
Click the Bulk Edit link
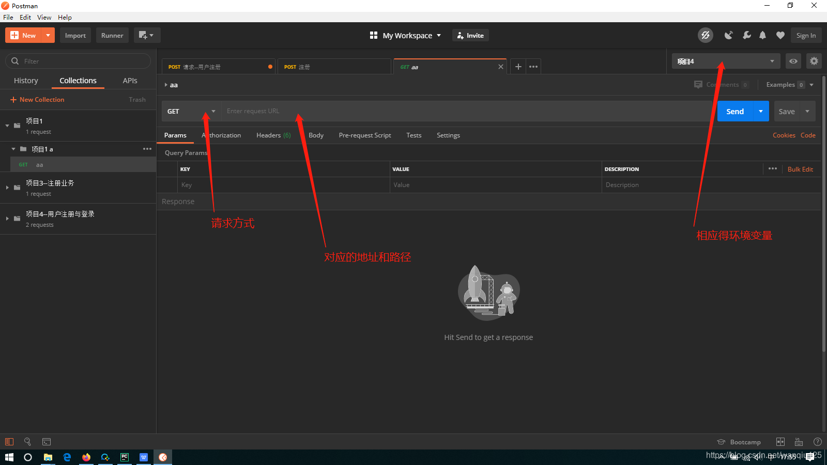[x=800, y=169]
